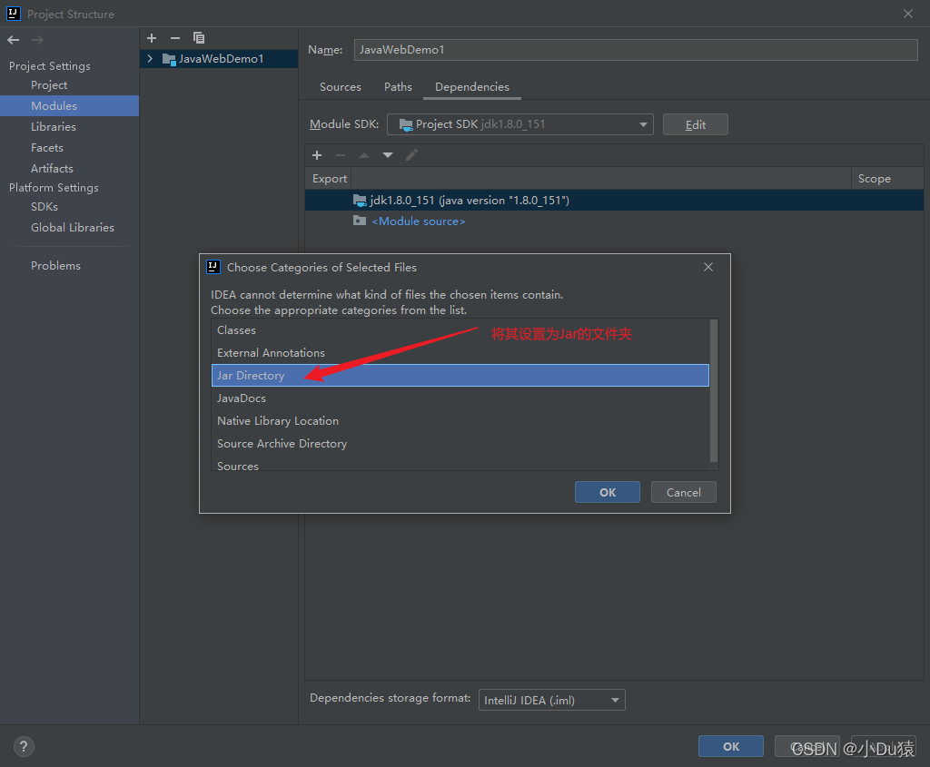Click the Edit SDK button
Viewport: 930px width, 767px height.
point(695,124)
